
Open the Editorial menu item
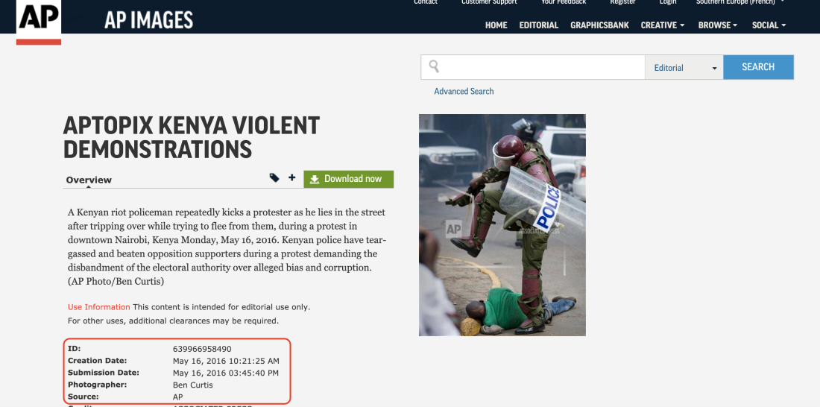point(539,25)
